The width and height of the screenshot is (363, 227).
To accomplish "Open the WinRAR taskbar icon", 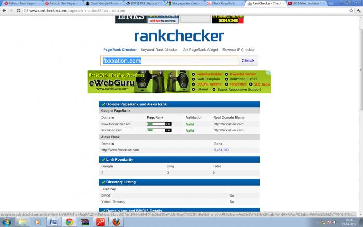I will click(85, 222).
